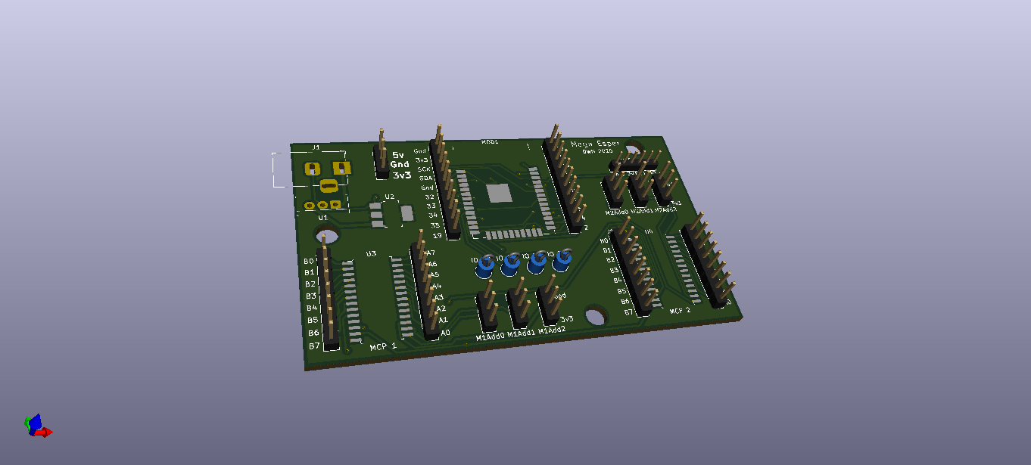Click B5 label on MCP 1 header
Viewport: 1031px width, 465px height.
313,321
